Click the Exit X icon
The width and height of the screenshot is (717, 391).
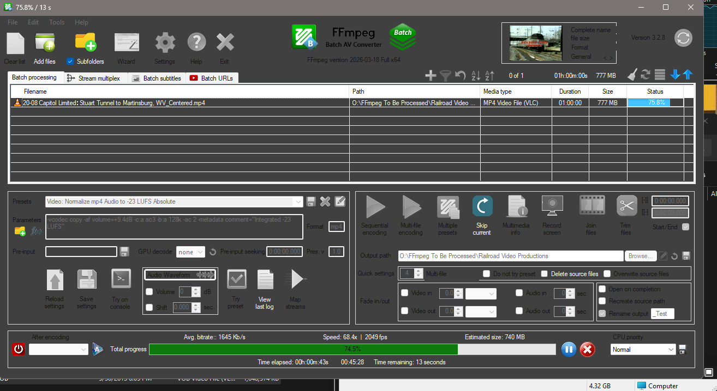(x=225, y=42)
